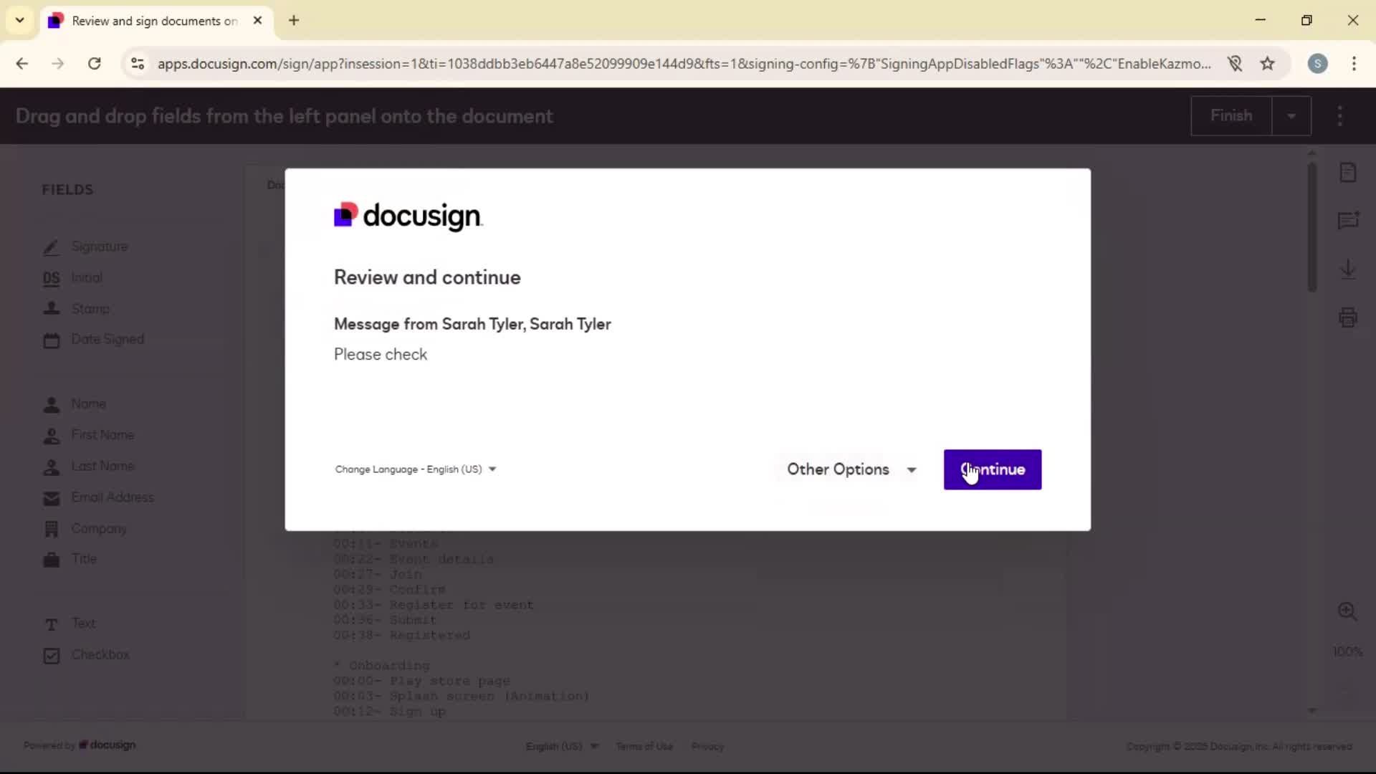Select the Initial field

pos(72,278)
